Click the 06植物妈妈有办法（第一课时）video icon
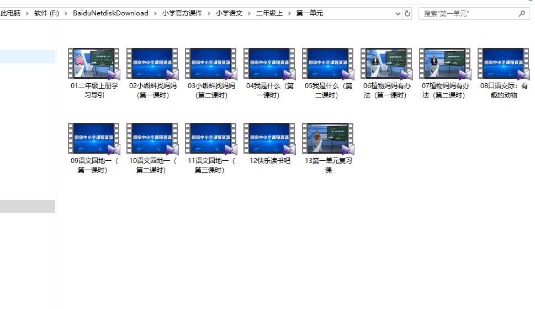 [386, 64]
